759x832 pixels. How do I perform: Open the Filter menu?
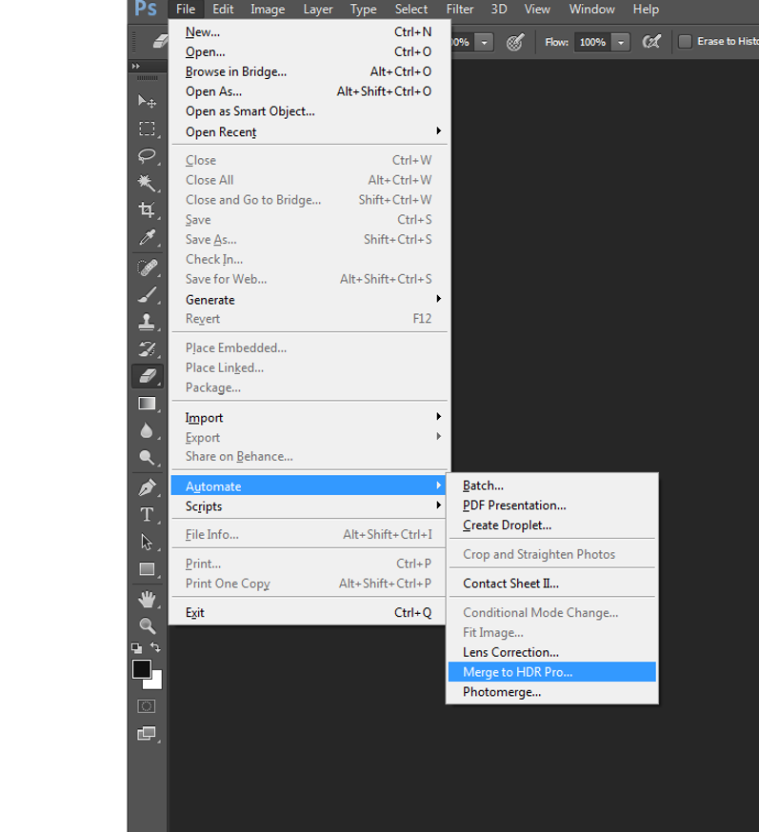[x=460, y=9]
